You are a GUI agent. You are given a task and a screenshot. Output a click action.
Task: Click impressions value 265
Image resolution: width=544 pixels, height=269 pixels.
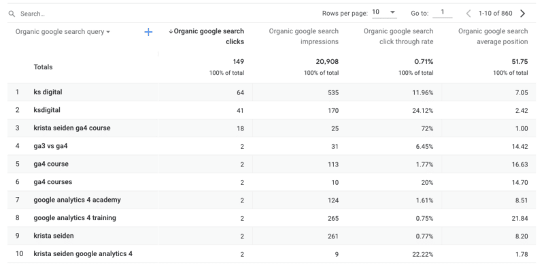(333, 218)
